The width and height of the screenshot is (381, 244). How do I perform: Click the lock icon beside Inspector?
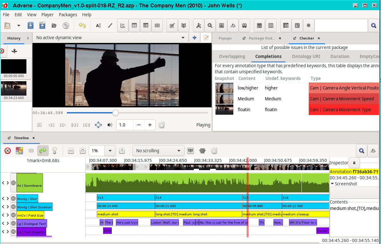tap(354, 163)
